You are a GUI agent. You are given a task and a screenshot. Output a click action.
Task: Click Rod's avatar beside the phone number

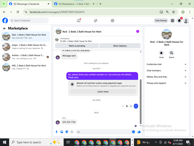coord(57,122)
